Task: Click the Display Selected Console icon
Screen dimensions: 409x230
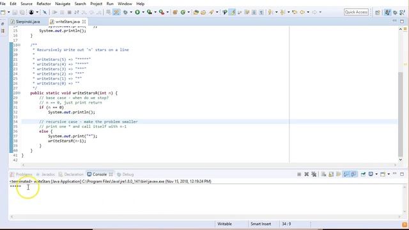Action: tap(371, 174)
